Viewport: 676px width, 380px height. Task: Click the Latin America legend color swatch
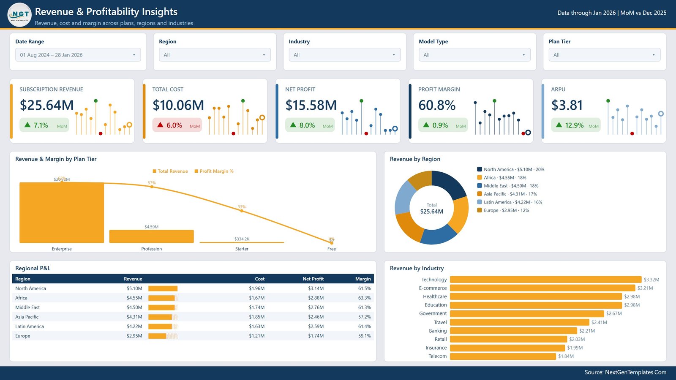480,202
